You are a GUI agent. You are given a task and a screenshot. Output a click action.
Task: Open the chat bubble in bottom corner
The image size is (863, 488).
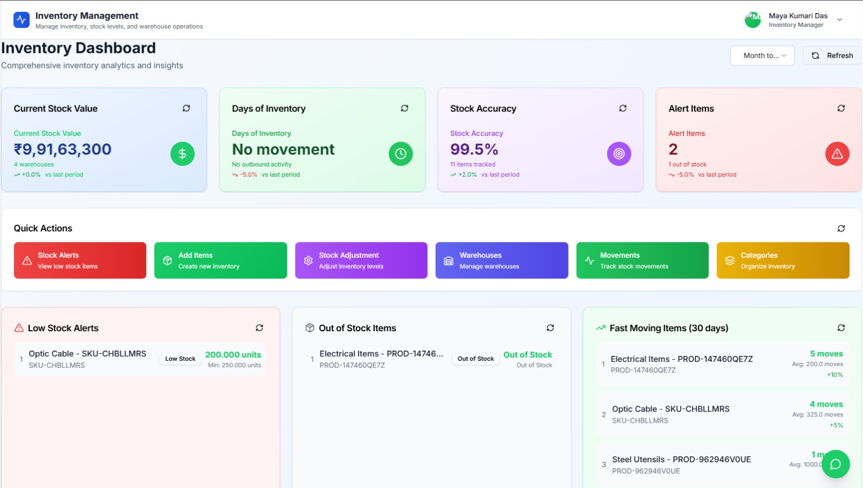coord(835,464)
